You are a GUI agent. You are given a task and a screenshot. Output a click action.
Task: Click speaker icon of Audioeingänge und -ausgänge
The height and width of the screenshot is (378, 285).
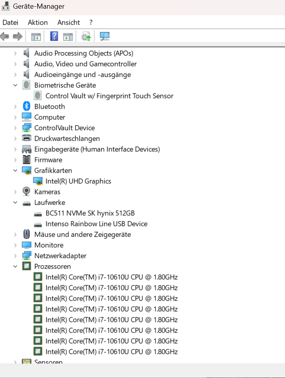(x=26, y=75)
